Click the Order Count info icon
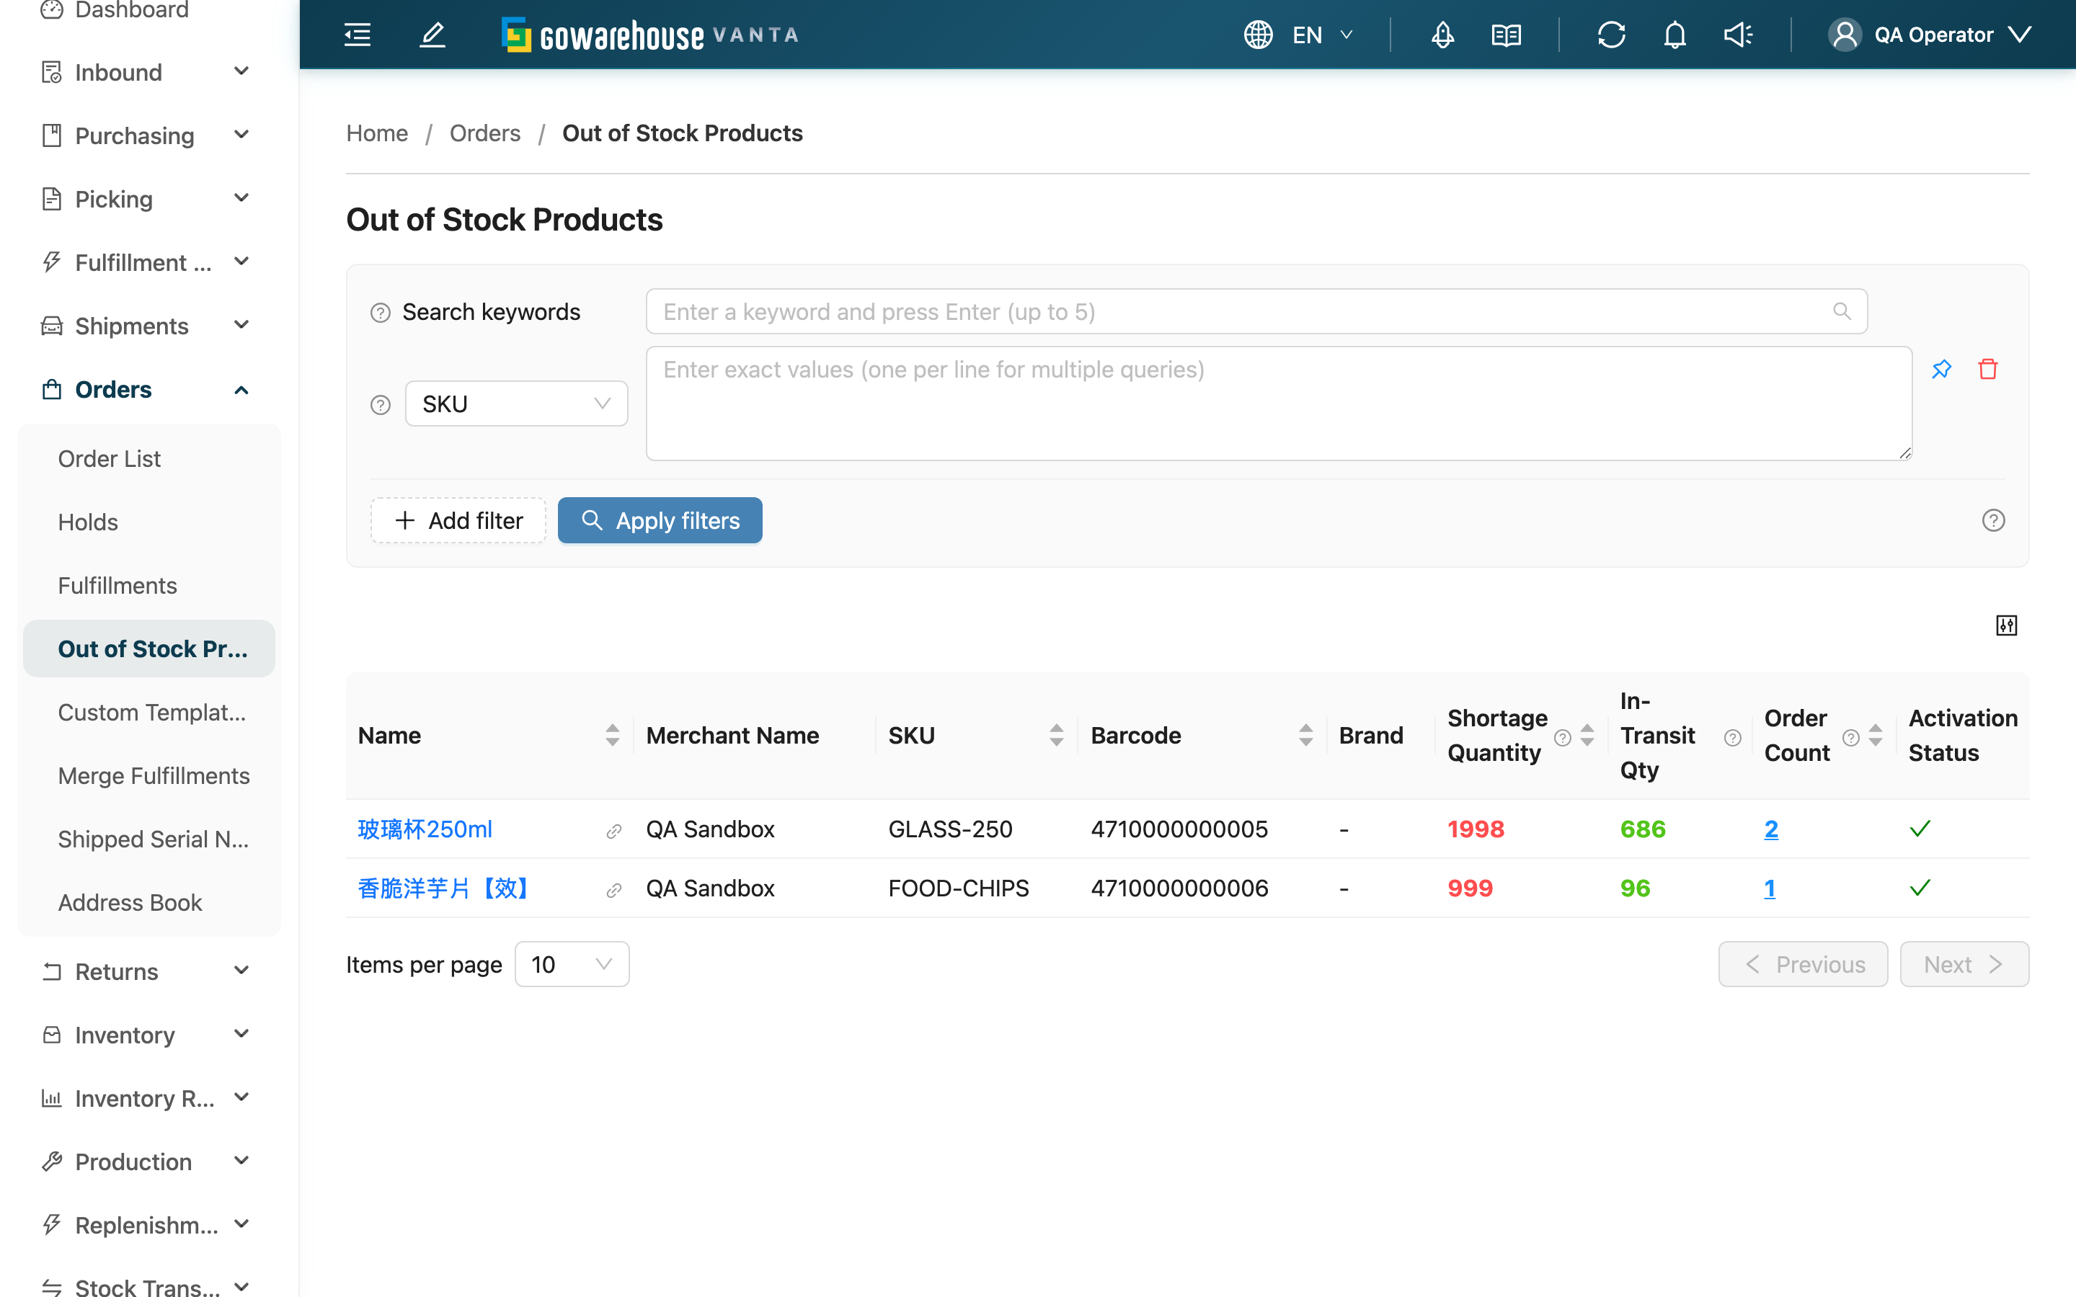This screenshot has width=2076, height=1297. point(1851,738)
